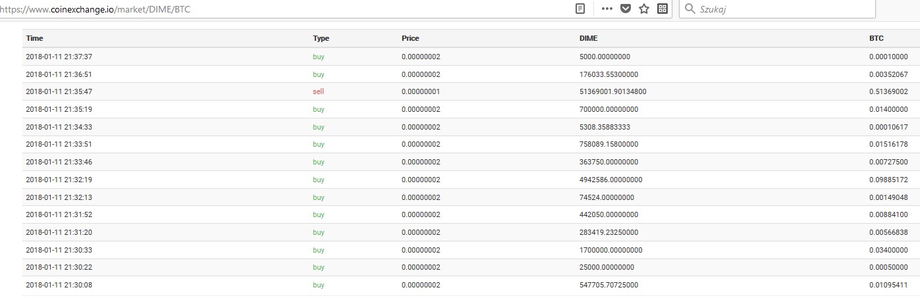Select timestamp 2018-01-11 21:32:13
Image resolution: width=920 pixels, height=298 pixels.
click(59, 197)
